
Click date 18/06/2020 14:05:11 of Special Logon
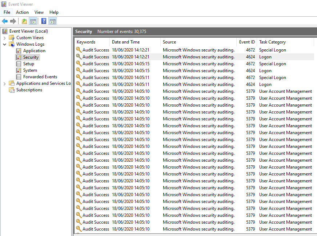131,78
